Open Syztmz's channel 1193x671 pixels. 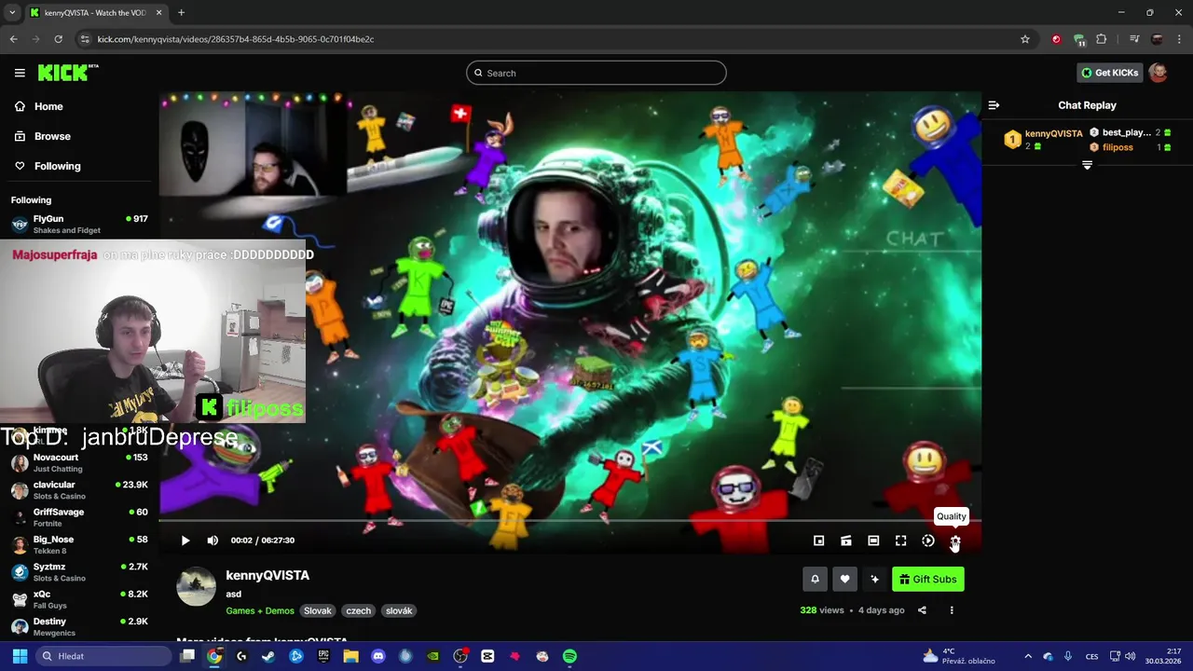point(79,572)
